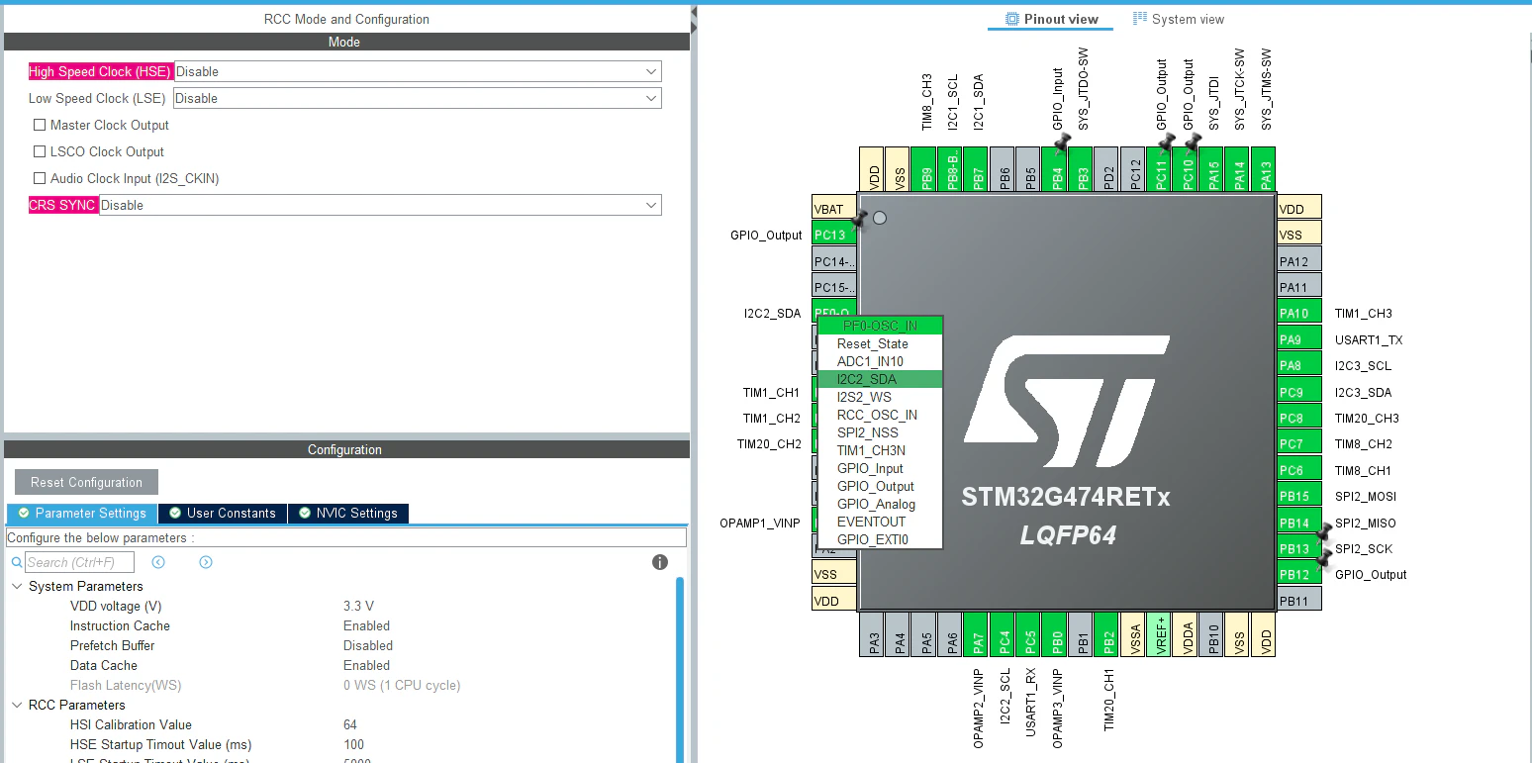Check Audio Clock Input (I2S_CKIN)
This screenshot has width=1532, height=763.
40,178
